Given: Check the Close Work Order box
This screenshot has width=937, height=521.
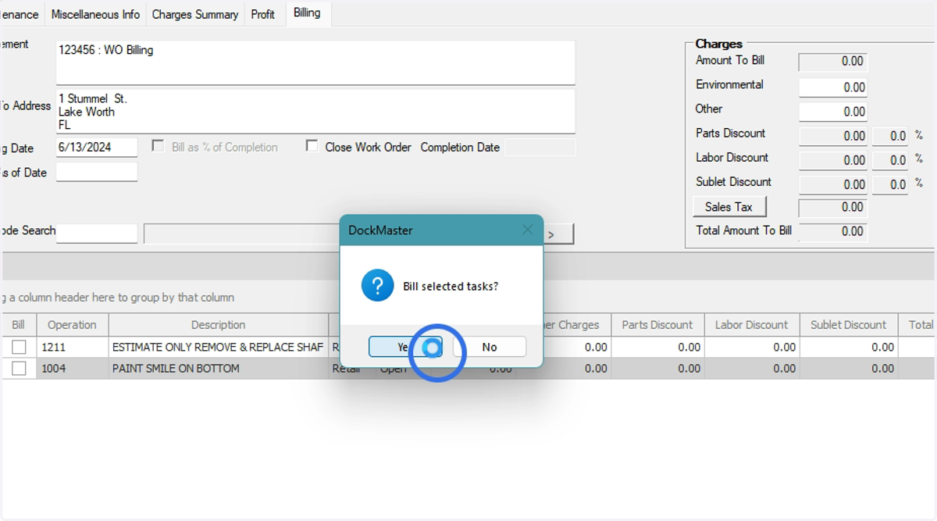Looking at the screenshot, I should (x=312, y=146).
